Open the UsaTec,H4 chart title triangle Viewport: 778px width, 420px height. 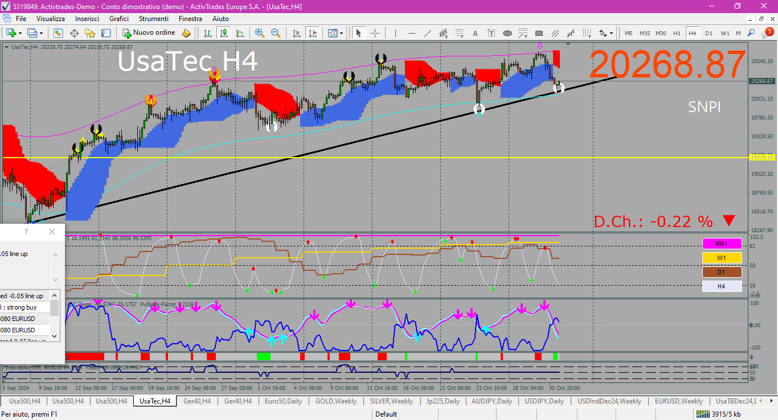pos(6,47)
